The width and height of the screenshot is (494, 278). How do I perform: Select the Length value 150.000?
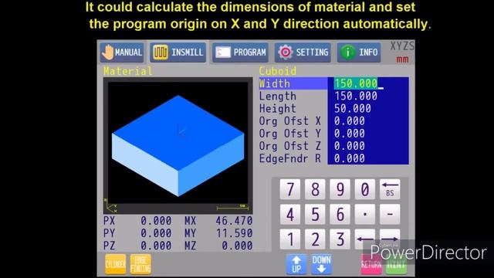point(356,96)
